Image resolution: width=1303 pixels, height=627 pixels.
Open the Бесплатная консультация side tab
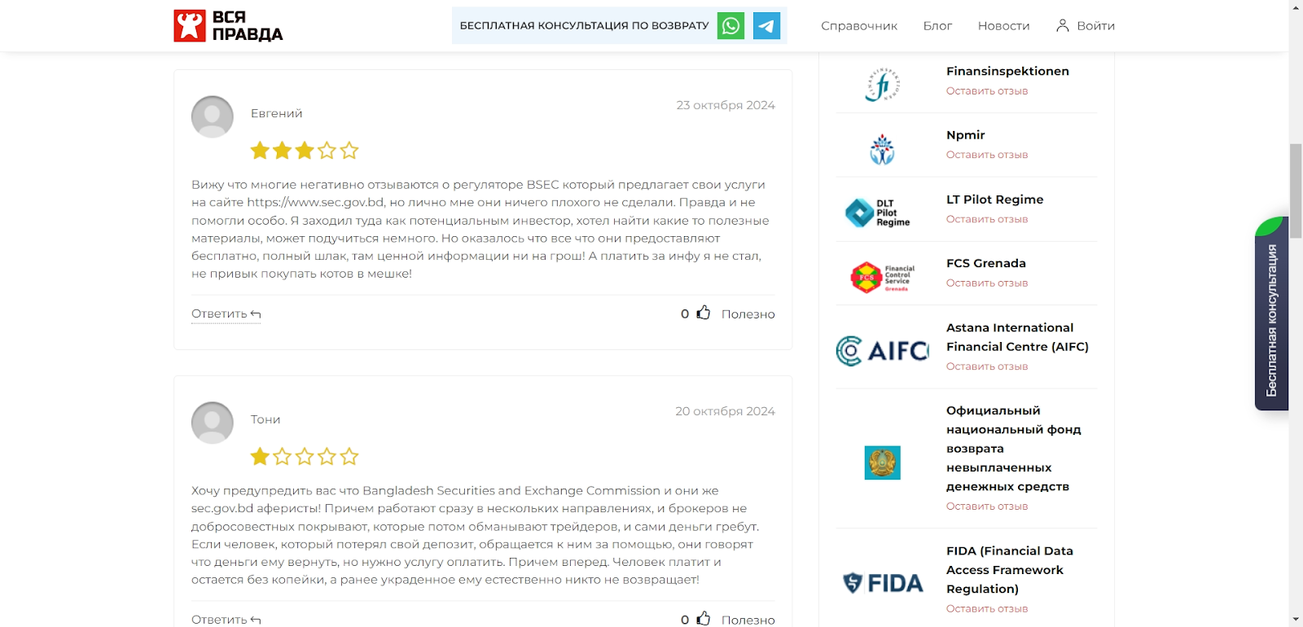click(x=1271, y=313)
